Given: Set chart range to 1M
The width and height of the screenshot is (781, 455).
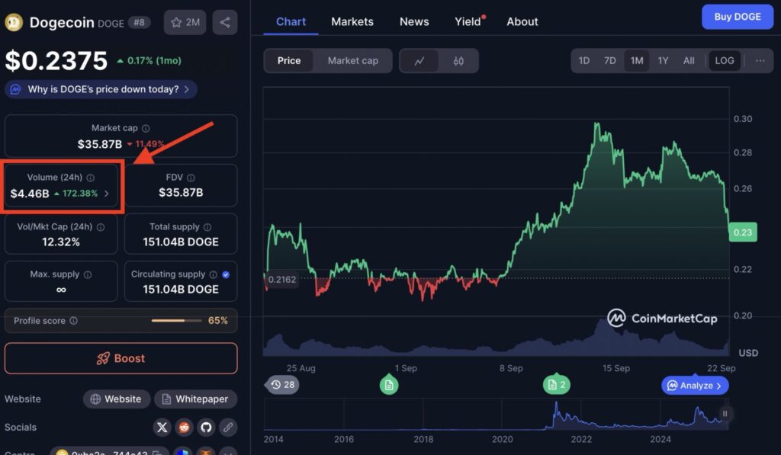Looking at the screenshot, I should pos(637,61).
